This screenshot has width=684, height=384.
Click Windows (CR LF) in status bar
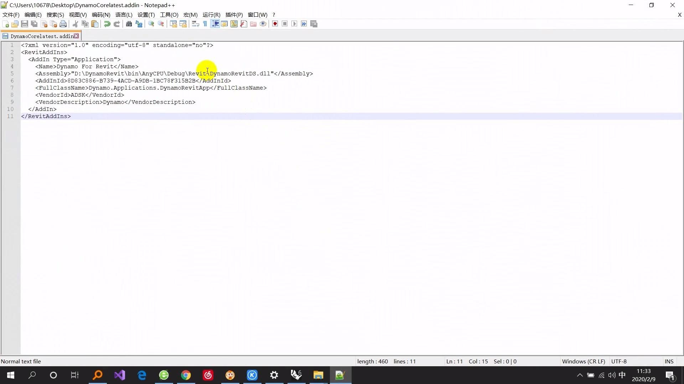pos(583,361)
